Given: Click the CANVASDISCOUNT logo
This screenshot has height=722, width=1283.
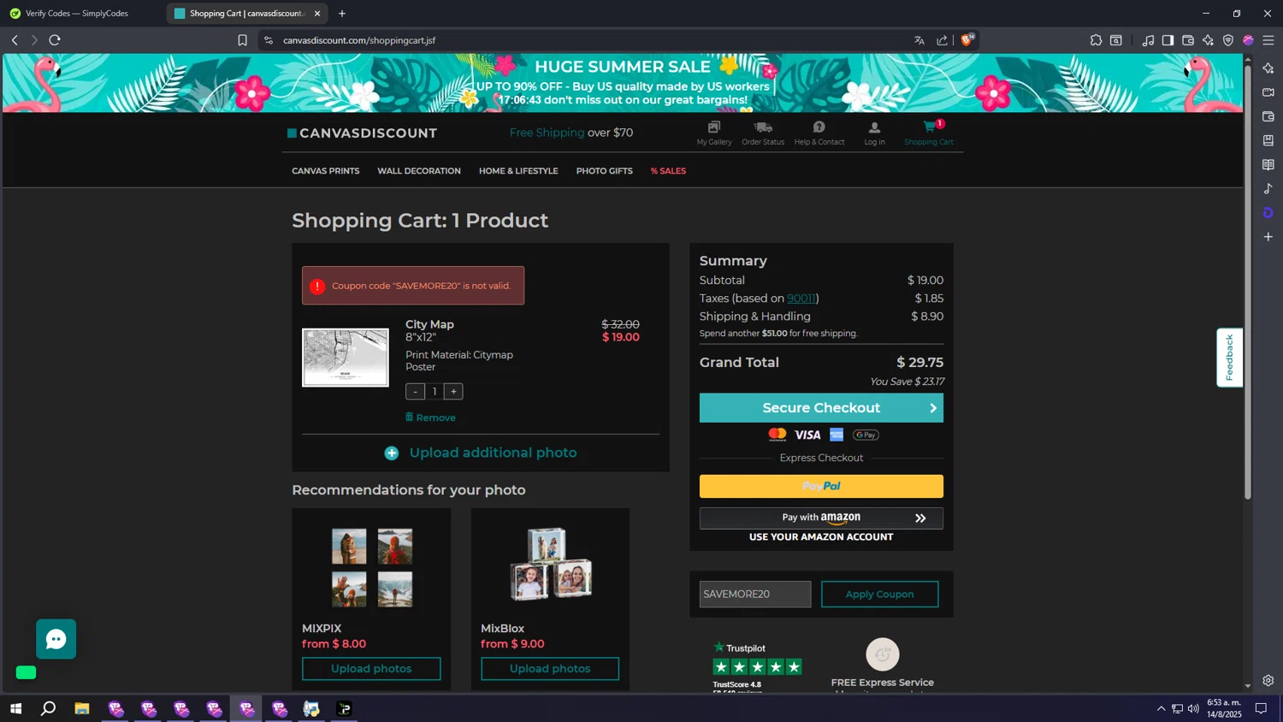Looking at the screenshot, I should 363,133.
